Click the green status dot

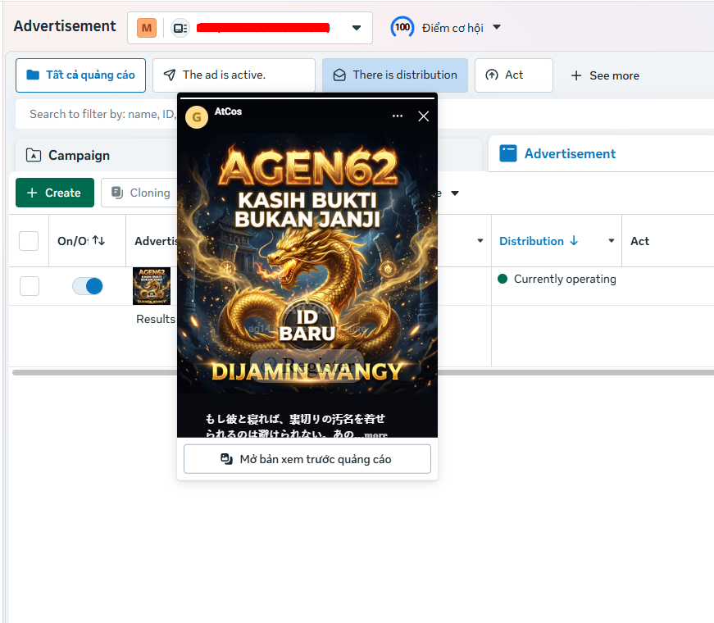click(x=503, y=279)
